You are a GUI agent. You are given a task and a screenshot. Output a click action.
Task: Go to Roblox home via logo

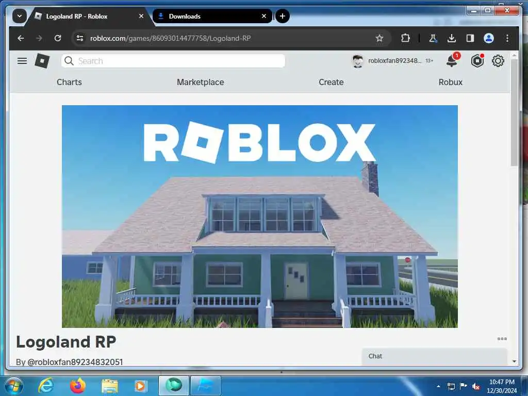pos(42,61)
